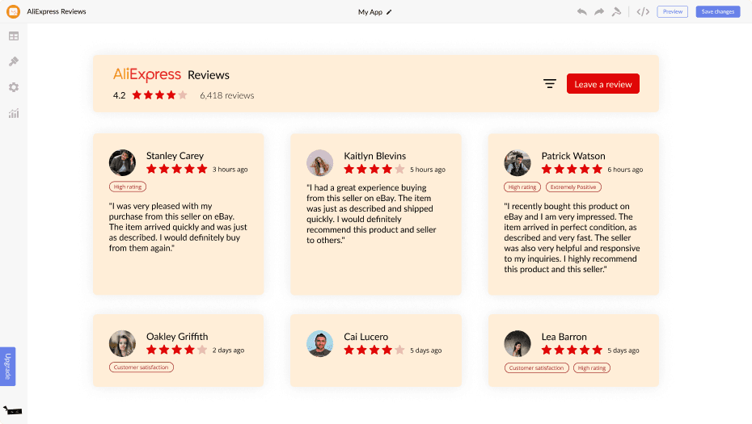Viewport: 752px width, 424px height.
Task: Open the style paintbrush icon in sidebar
Action: [x=14, y=61]
